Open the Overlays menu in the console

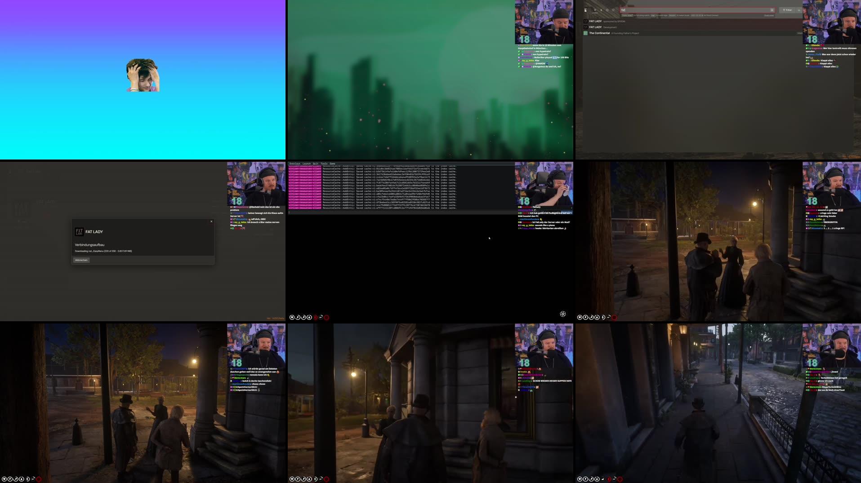tap(295, 164)
